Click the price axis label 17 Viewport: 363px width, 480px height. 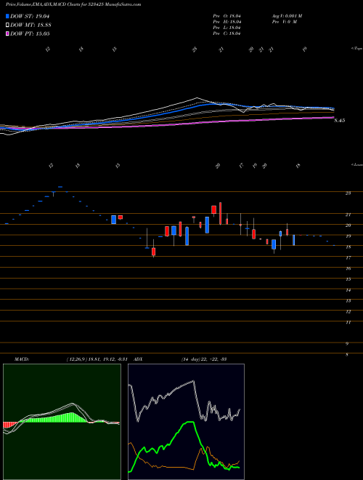coord(348,257)
